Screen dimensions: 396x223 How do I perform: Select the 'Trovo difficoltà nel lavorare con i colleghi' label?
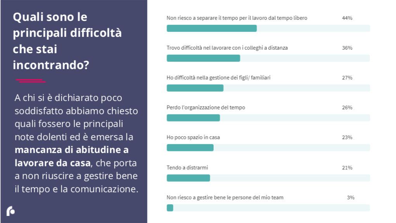click(227, 48)
